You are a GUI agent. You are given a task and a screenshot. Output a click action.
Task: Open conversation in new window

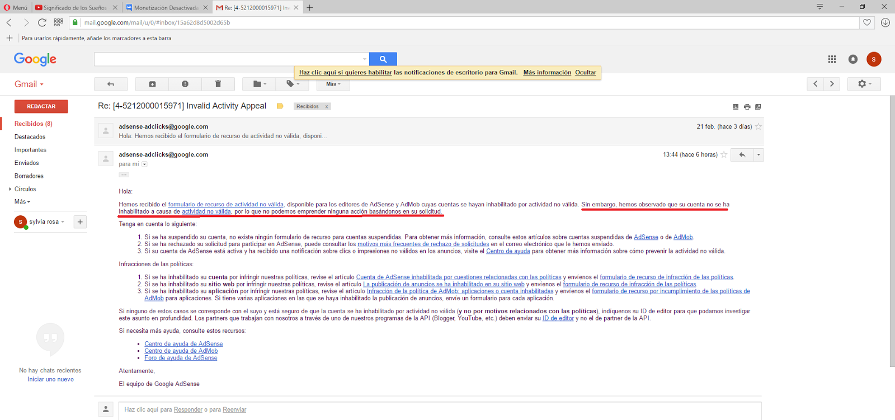[x=758, y=107]
